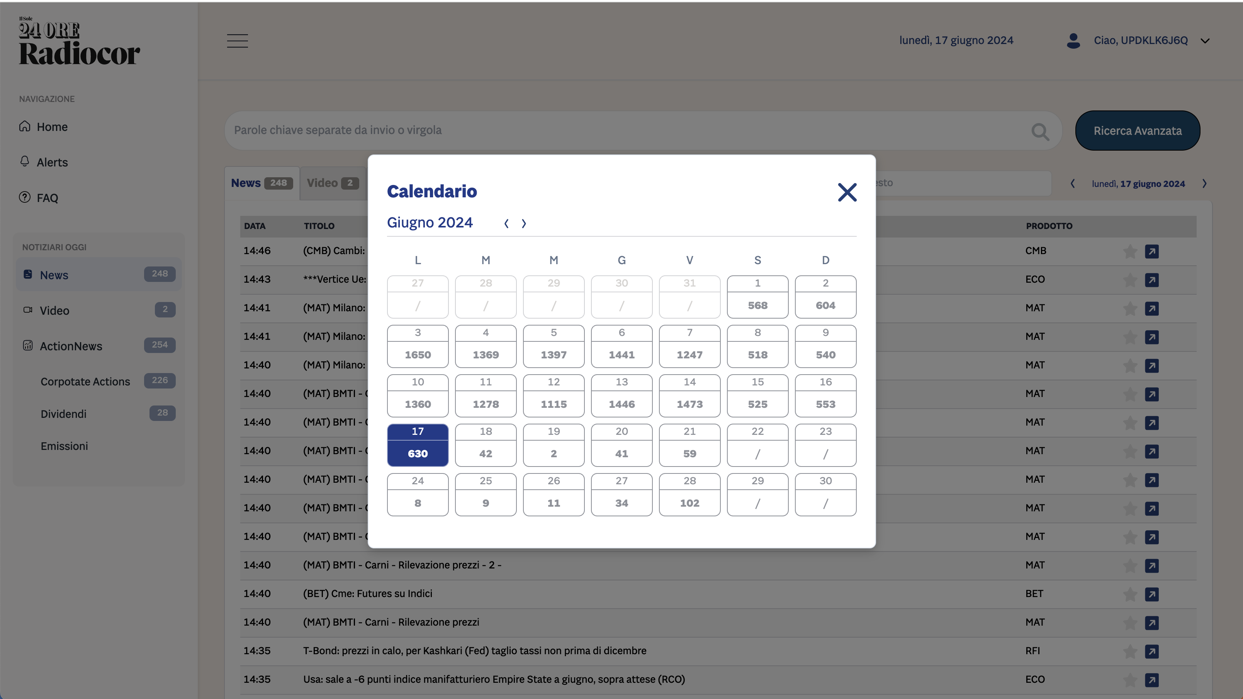The height and width of the screenshot is (699, 1243).
Task: Select the News 248 tab
Action: coord(262,183)
